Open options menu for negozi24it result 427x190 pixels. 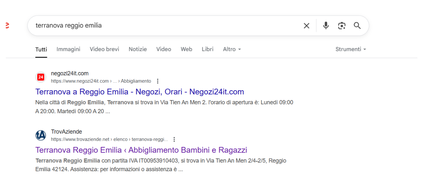[x=158, y=81]
